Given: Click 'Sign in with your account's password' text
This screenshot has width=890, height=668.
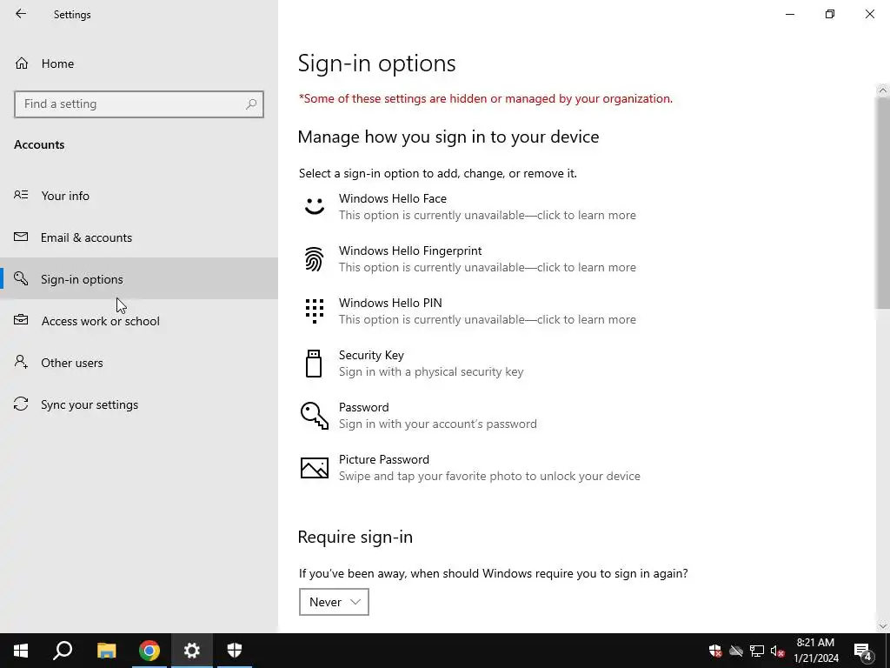Looking at the screenshot, I should tap(438, 424).
